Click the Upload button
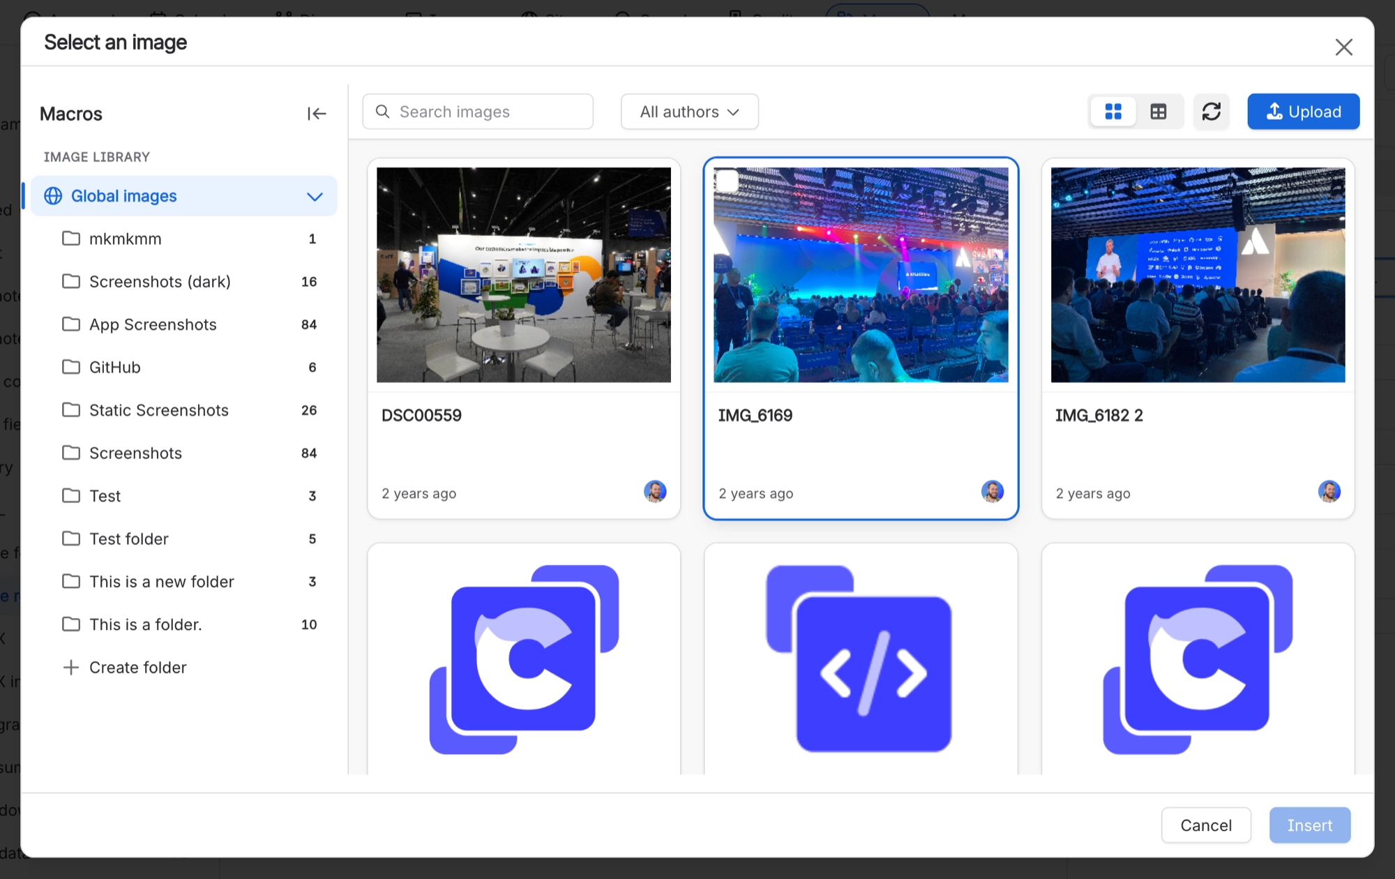Viewport: 1395px width, 879px height. click(x=1303, y=112)
